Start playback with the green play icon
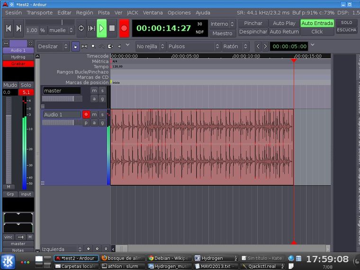360x270 pixels. click(x=101, y=28)
